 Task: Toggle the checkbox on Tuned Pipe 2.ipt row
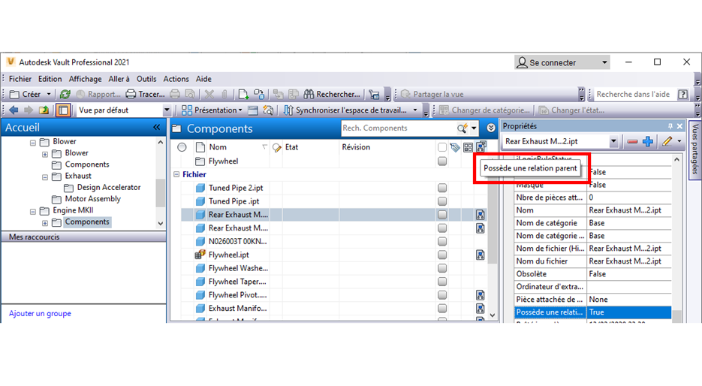[x=442, y=188]
